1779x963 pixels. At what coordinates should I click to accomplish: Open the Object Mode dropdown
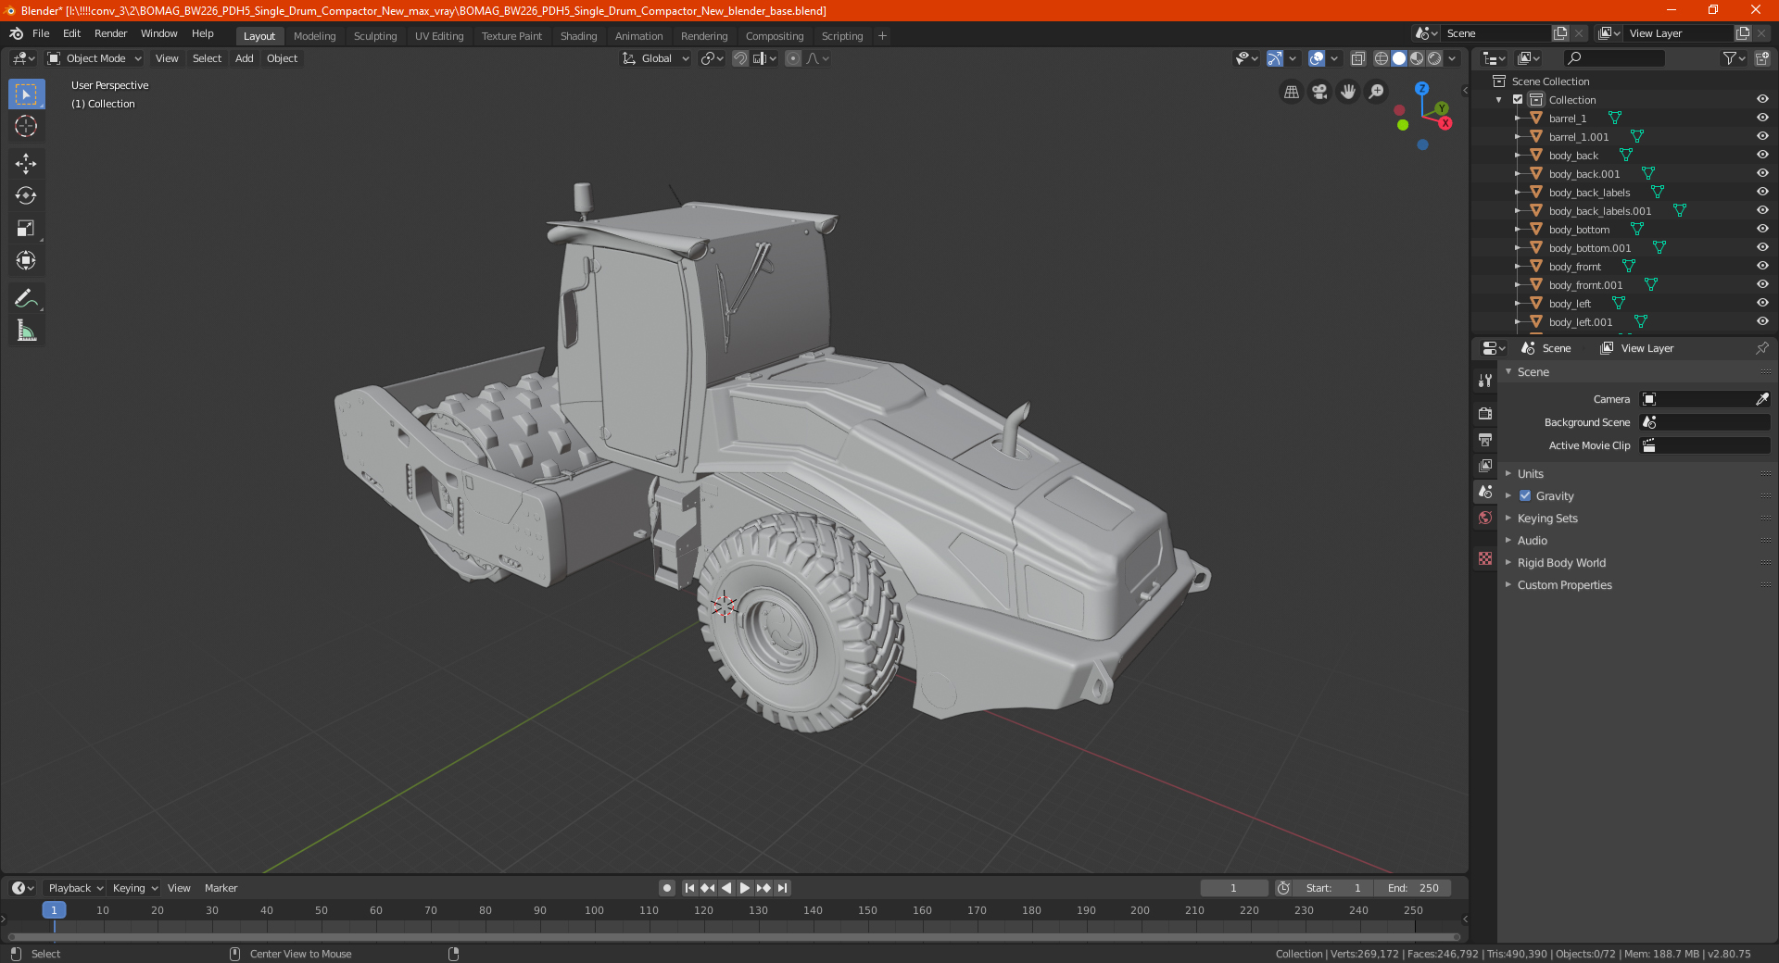pyautogui.click(x=95, y=58)
